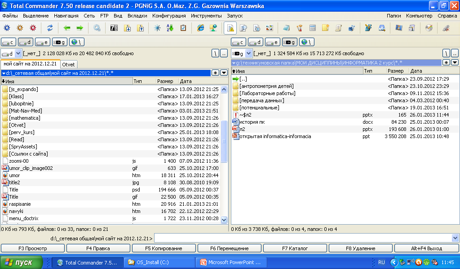
Task: Open network neighborhood in right drive bar
Action: 307,42
